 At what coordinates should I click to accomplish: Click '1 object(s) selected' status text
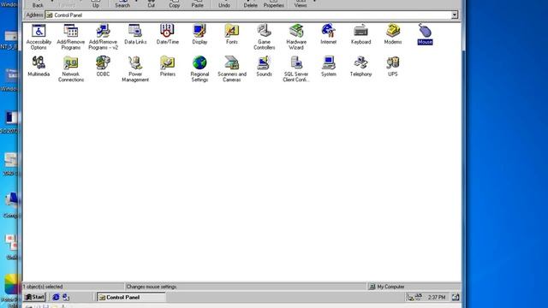pos(43,287)
